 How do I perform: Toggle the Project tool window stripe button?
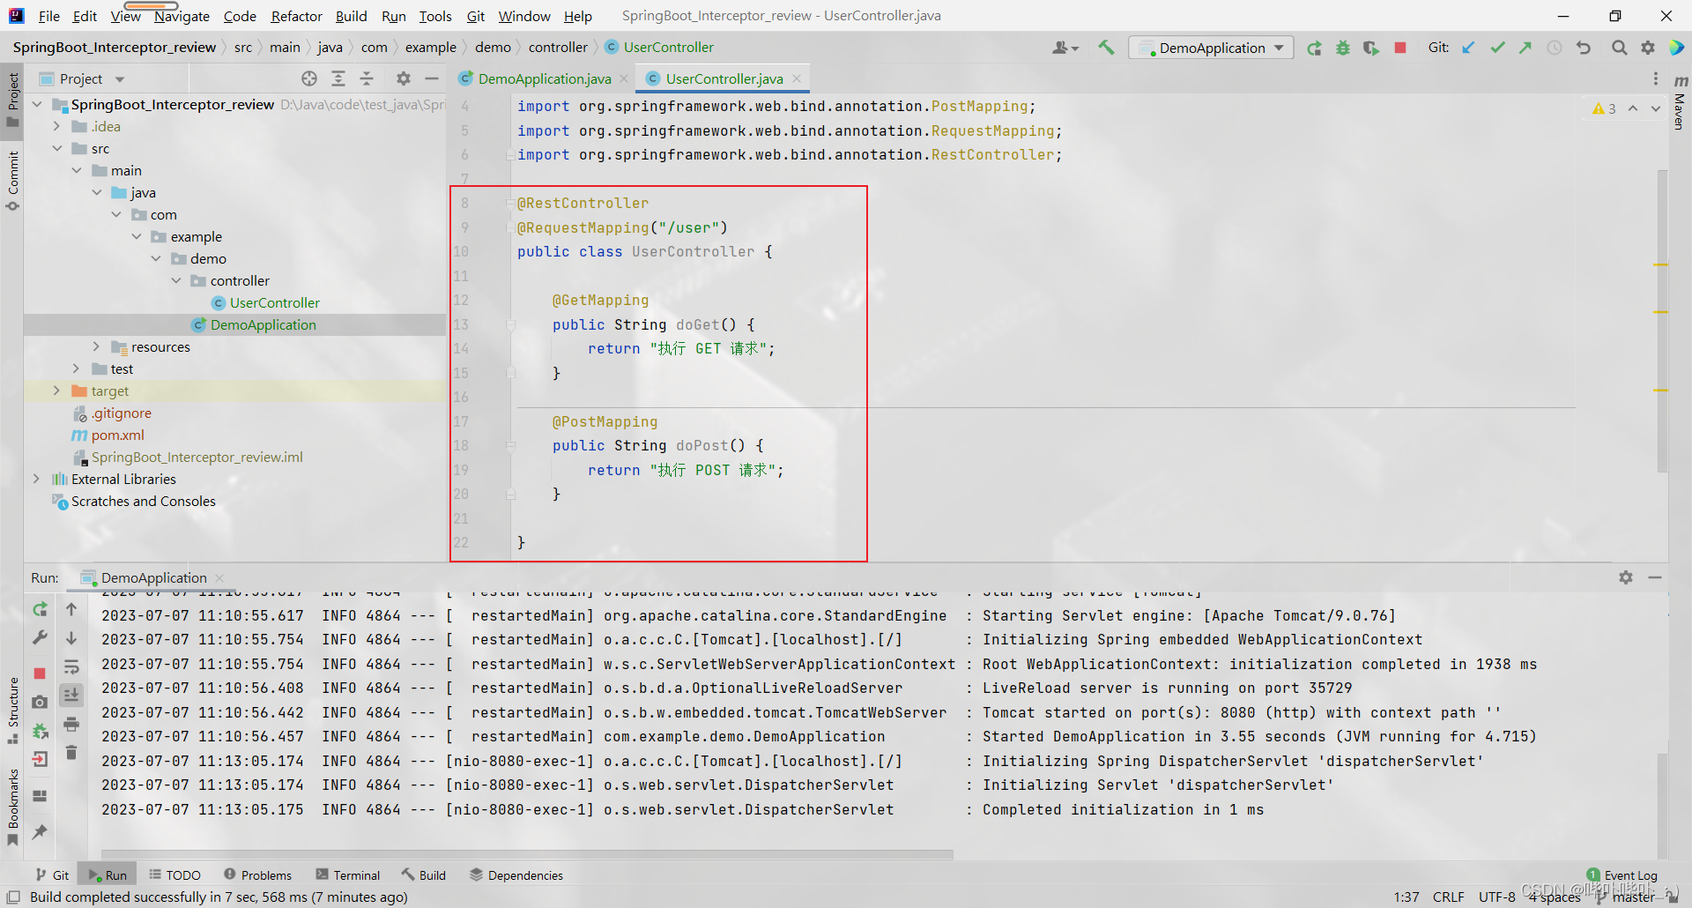click(x=12, y=99)
